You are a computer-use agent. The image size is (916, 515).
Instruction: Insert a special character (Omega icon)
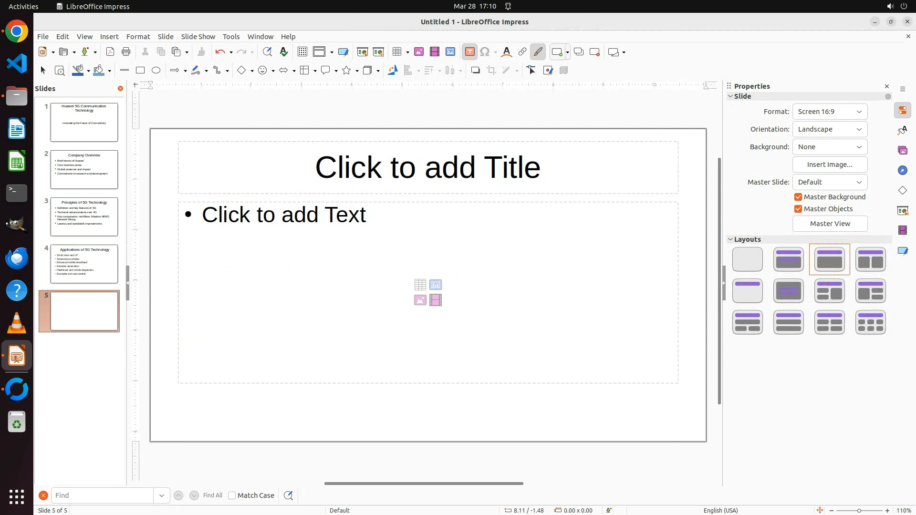point(485,52)
